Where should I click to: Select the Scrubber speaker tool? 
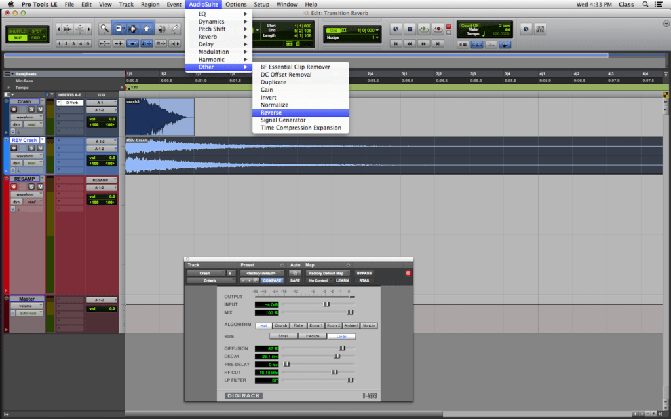pos(161,28)
